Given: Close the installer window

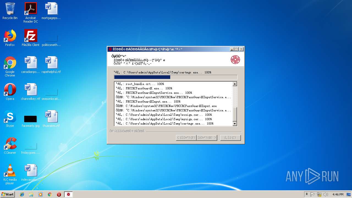Looking at the screenshot, I should pos(241,49).
